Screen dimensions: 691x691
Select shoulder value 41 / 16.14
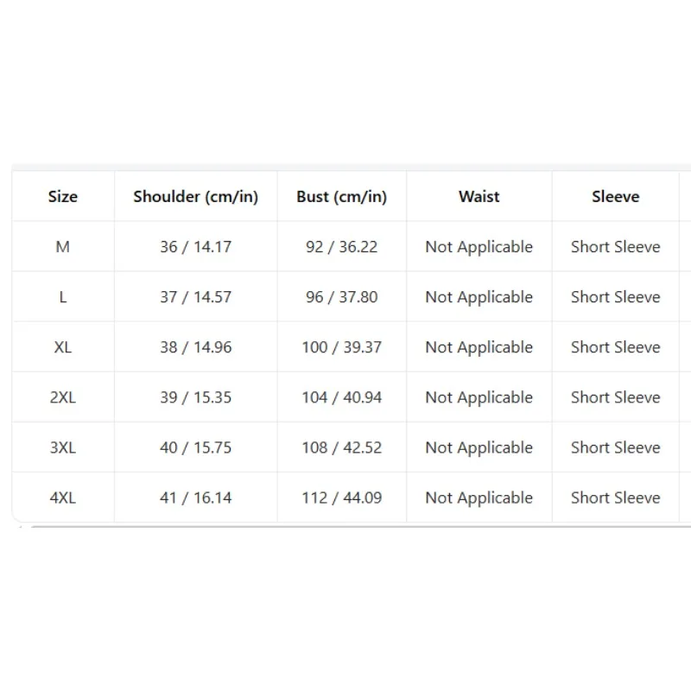click(196, 498)
